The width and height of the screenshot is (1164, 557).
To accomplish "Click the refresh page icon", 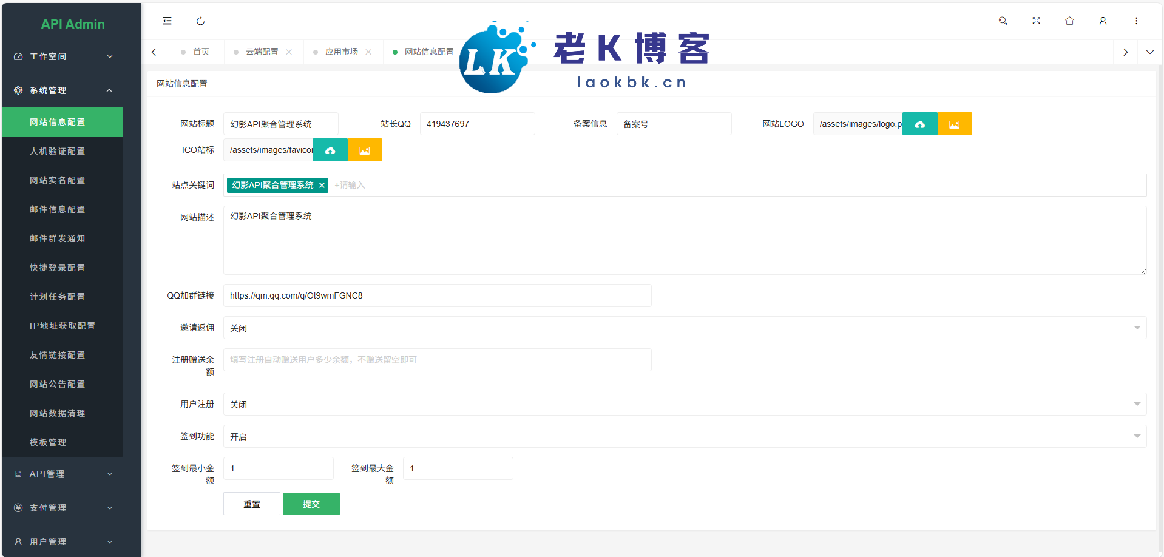I will [x=200, y=21].
